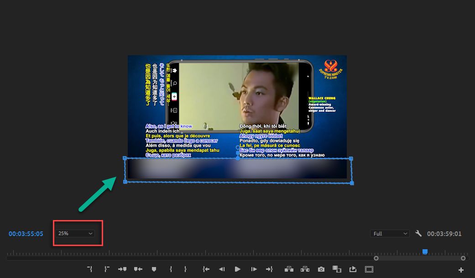
Task: Click the right zoom scroll bar handle
Action: [x=463, y=258]
